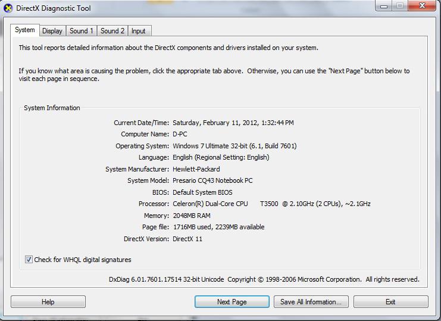441x321 pixels.
Task: Click the DxDiag copyright version line
Action: pos(264,279)
